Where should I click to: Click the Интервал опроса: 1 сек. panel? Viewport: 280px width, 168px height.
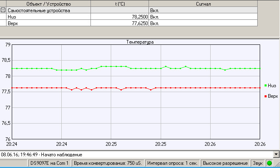172,163
